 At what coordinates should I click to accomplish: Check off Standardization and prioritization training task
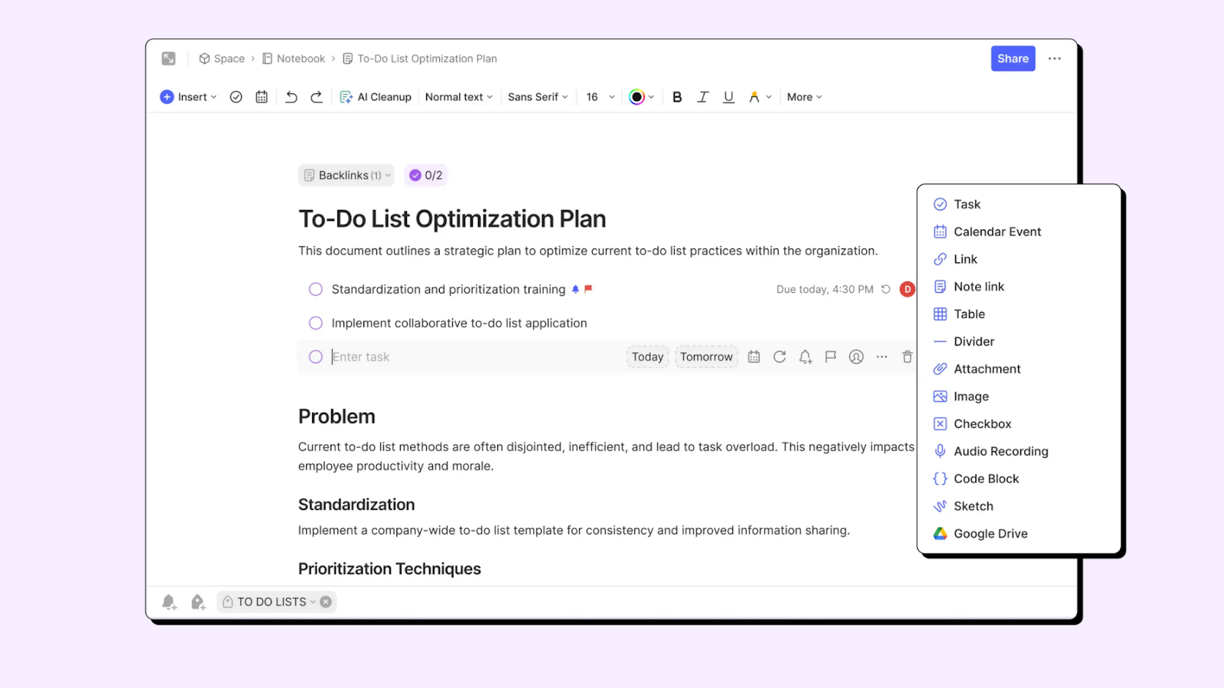[315, 289]
